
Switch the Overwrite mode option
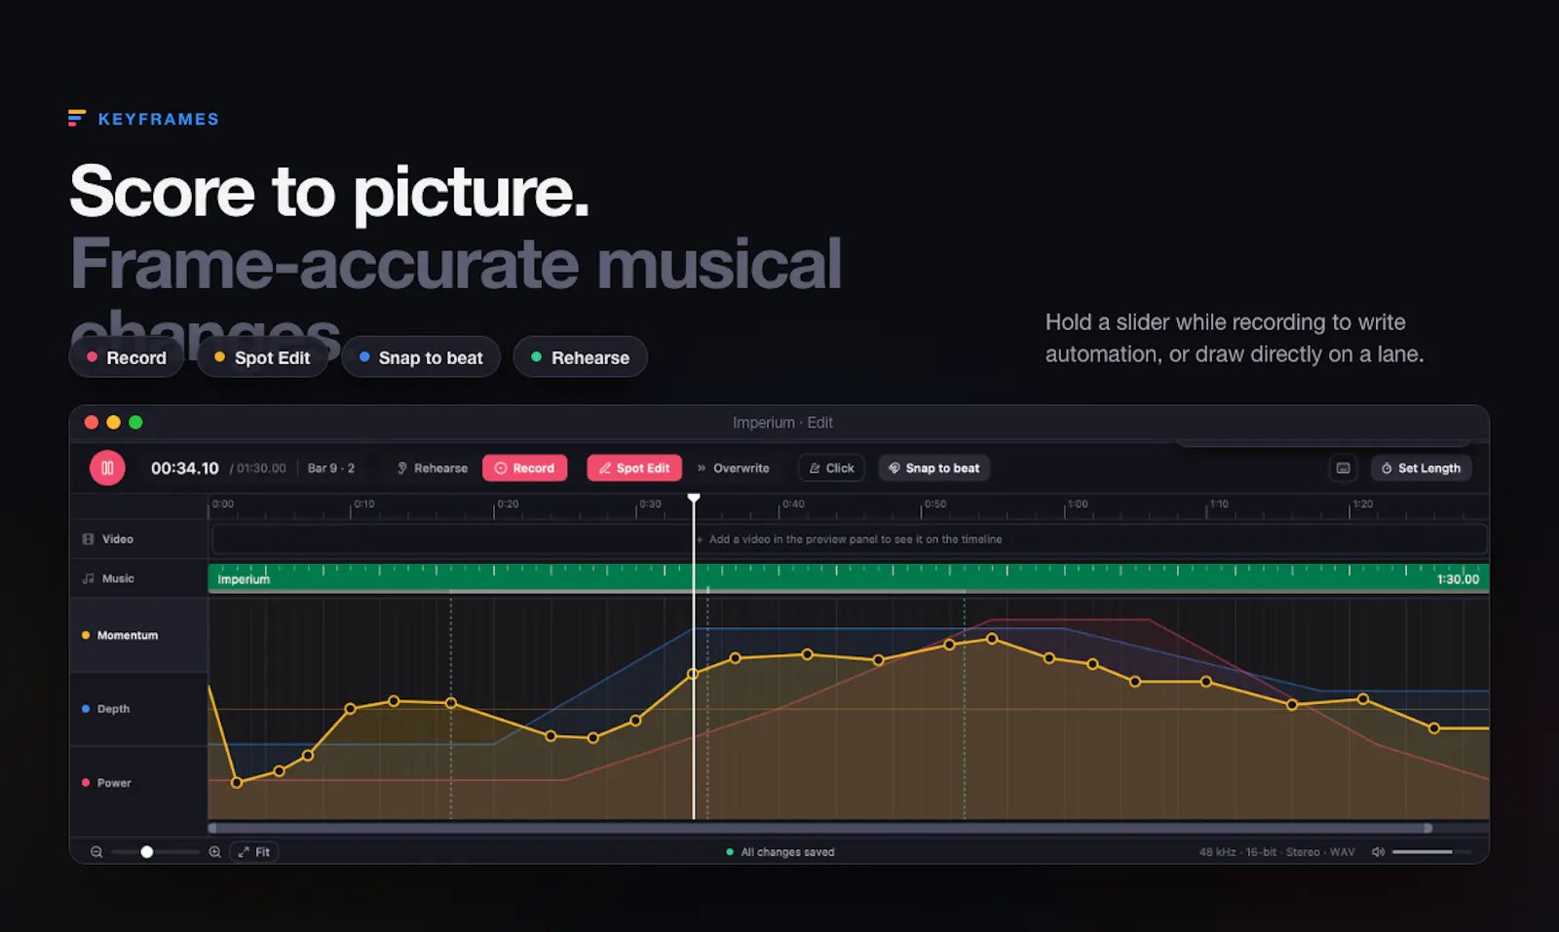coord(733,468)
